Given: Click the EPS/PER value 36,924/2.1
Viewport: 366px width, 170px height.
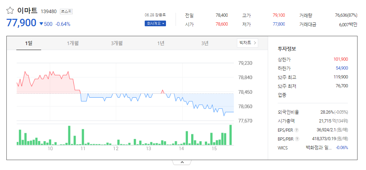Looking at the screenshot, I should [326, 130].
